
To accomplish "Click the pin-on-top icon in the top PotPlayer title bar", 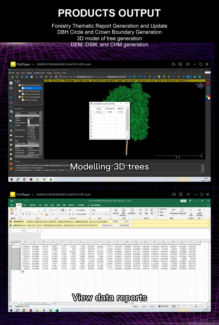I will [187, 64].
